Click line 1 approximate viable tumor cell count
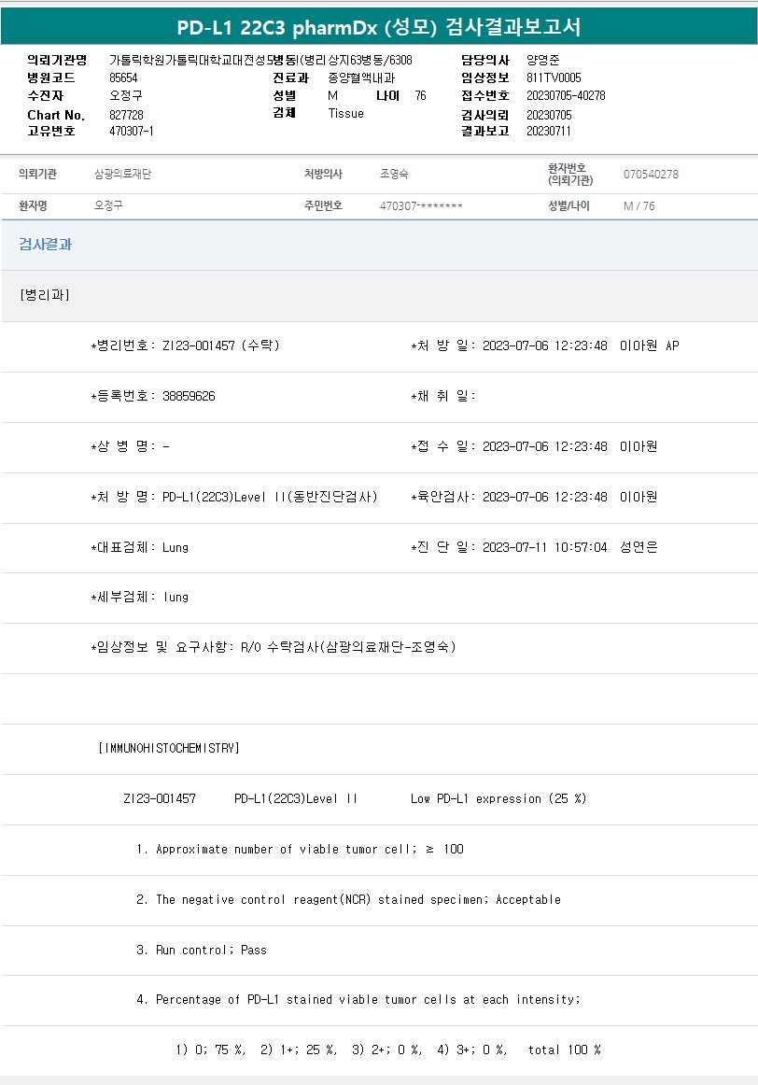This screenshot has height=1085, width=758. tap(301, 849)
